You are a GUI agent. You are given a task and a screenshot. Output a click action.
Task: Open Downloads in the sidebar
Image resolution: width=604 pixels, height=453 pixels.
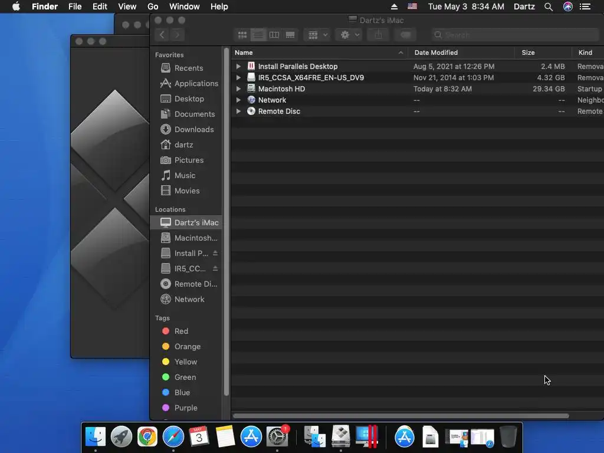pos(186,129)
